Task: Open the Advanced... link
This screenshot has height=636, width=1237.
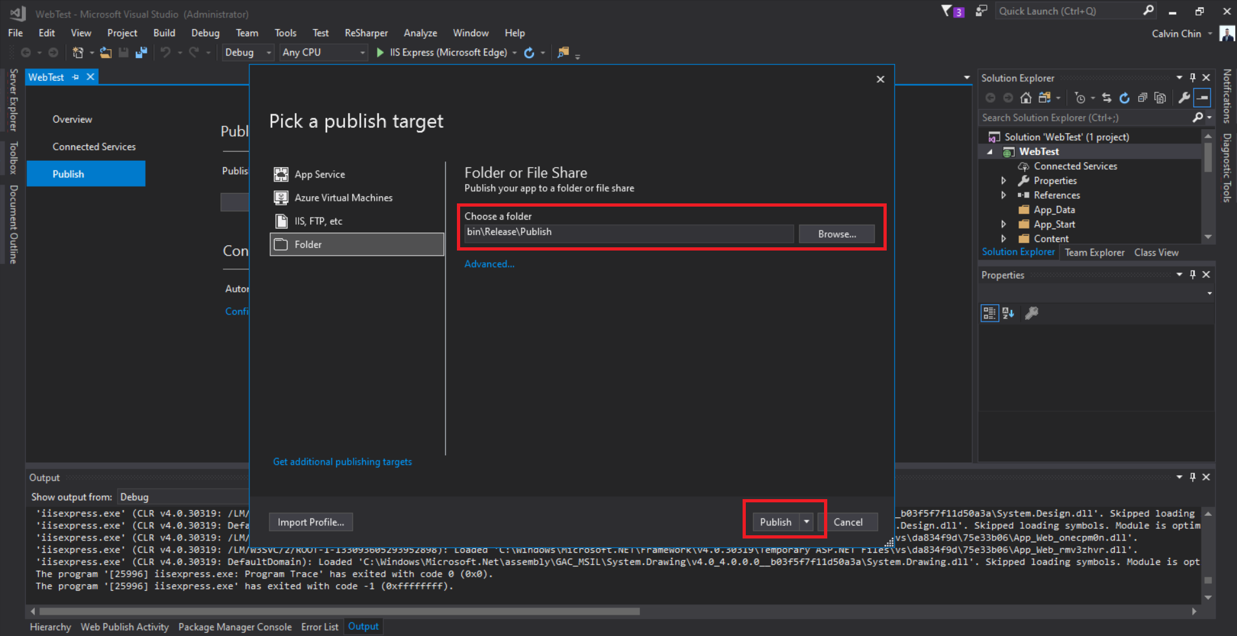Action: [x=490, y=264]
